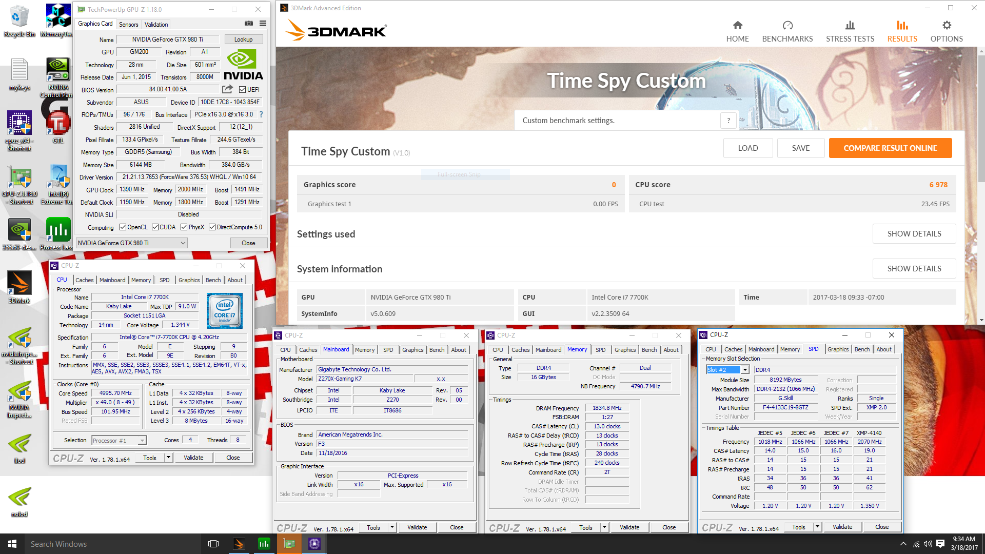Show details for System information
Screen dimensions: 985x554
914,269
